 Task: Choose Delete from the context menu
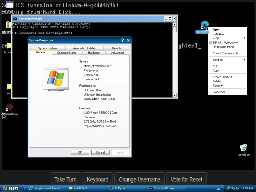[x=227, y=81]
